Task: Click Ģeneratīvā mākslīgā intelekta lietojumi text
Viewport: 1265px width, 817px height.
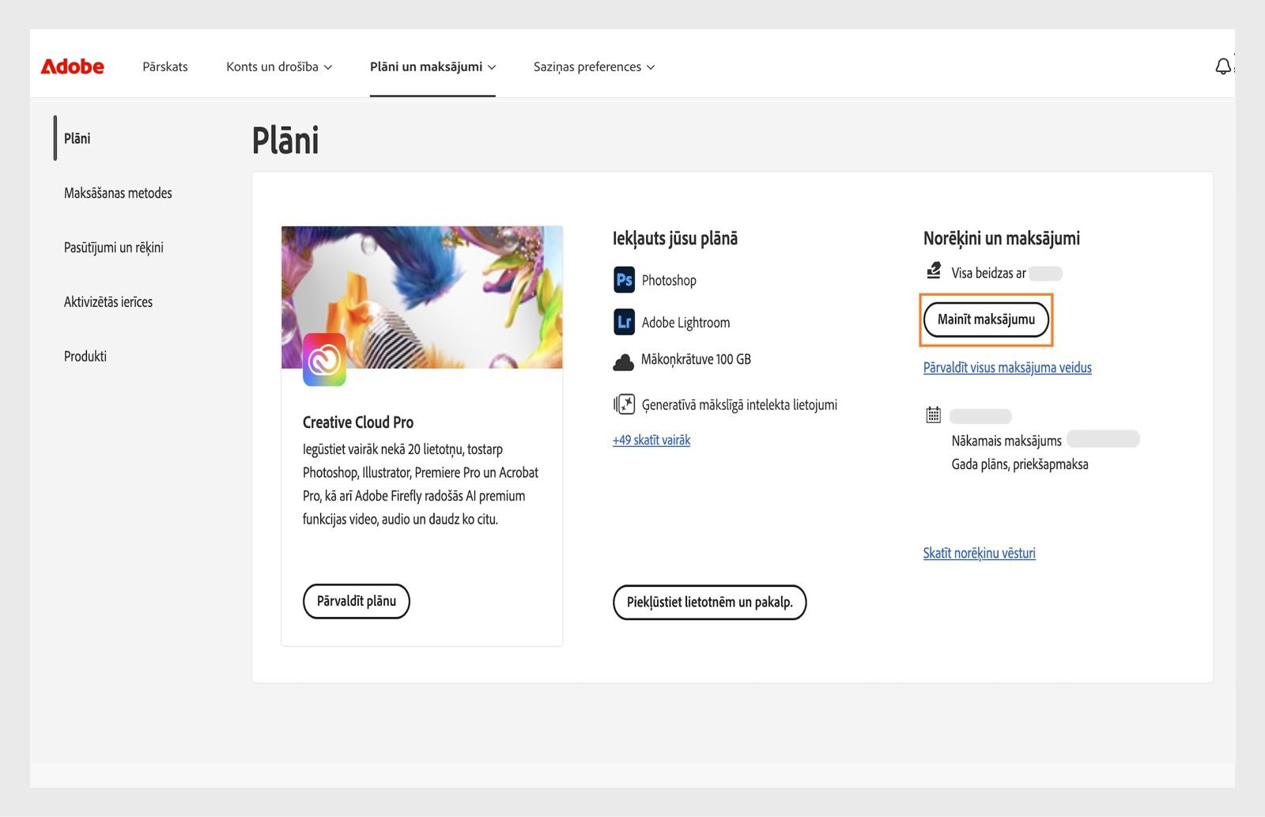Action: click(739, 405)
